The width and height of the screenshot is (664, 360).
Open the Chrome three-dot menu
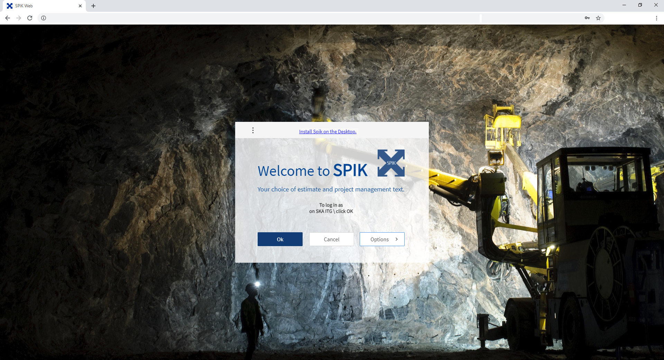656,18
